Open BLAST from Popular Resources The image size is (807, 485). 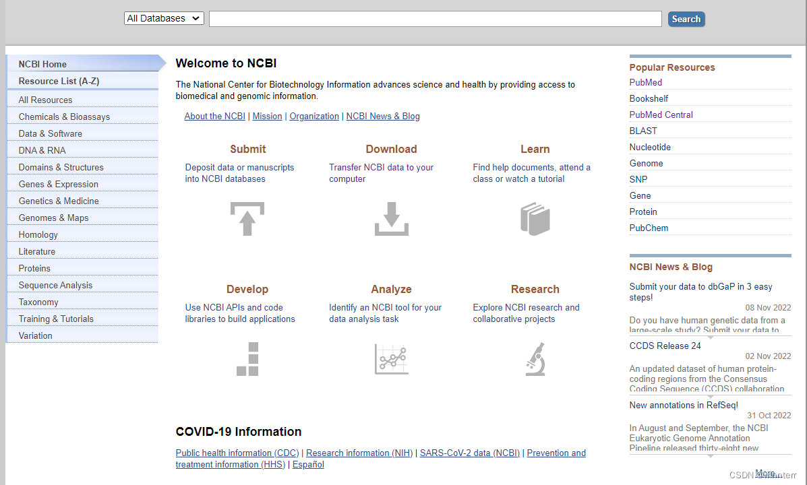[642, 131]
